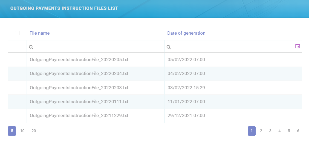This screenshot has width=309, height=146.
Task: Go to last page 6
Action: pos(298,131)
